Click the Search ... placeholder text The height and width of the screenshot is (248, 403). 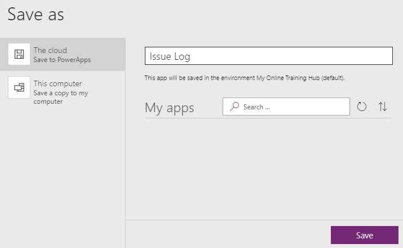(256, 107)
